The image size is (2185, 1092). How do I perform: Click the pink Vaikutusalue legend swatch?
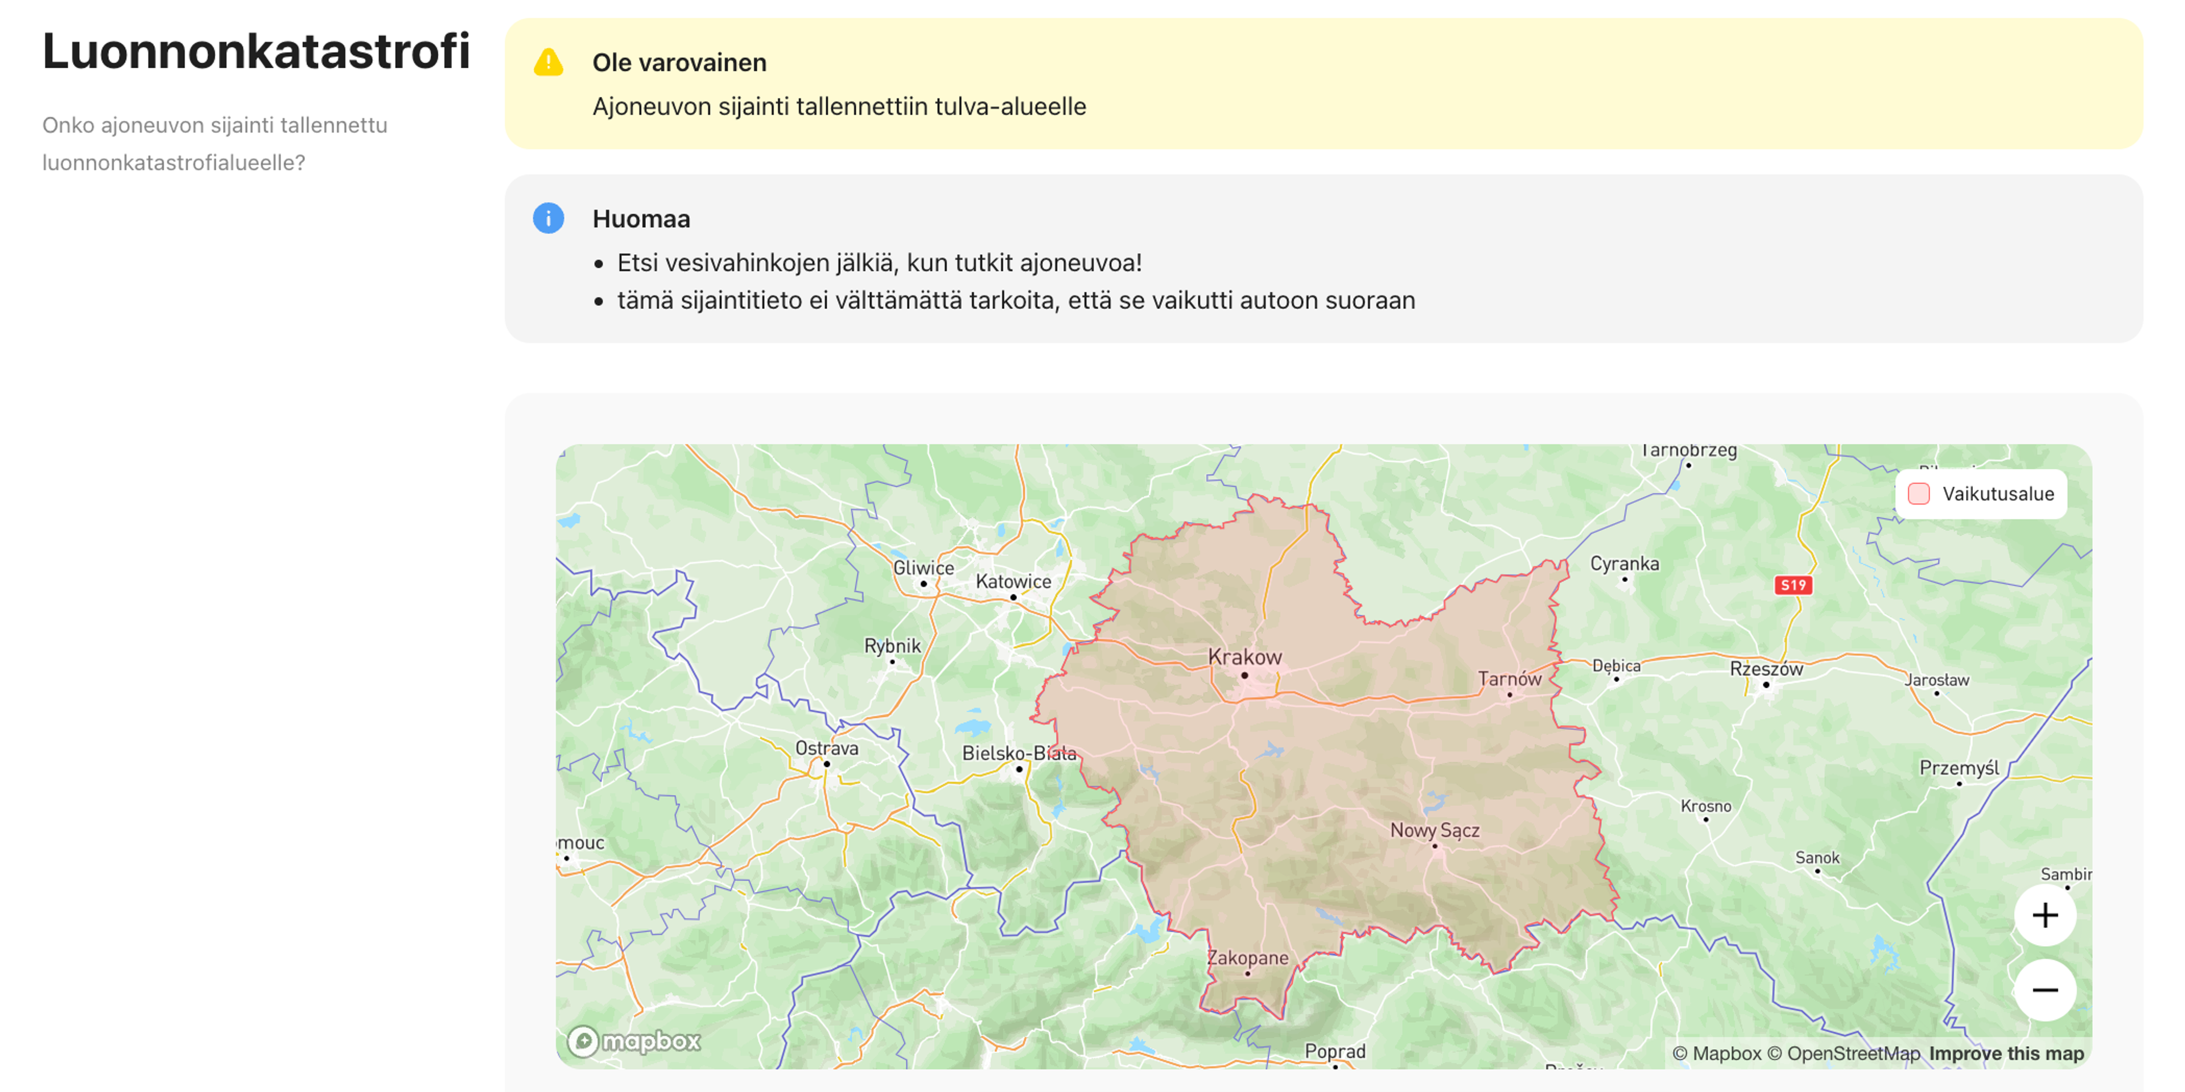1918,494
